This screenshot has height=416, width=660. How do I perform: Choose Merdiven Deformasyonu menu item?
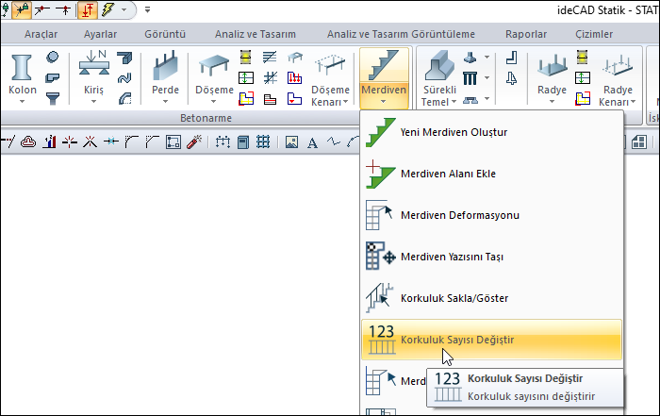click(x=491, y=215)
